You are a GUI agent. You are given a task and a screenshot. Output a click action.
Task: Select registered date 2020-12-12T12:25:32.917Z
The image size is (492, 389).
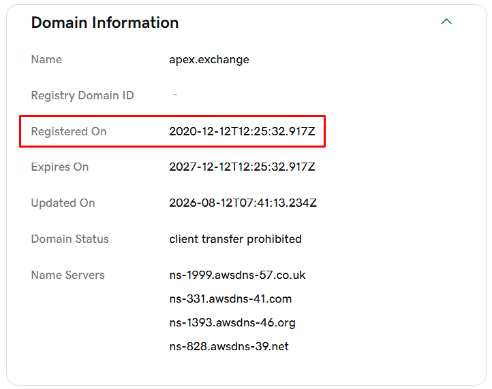[242, 131]
